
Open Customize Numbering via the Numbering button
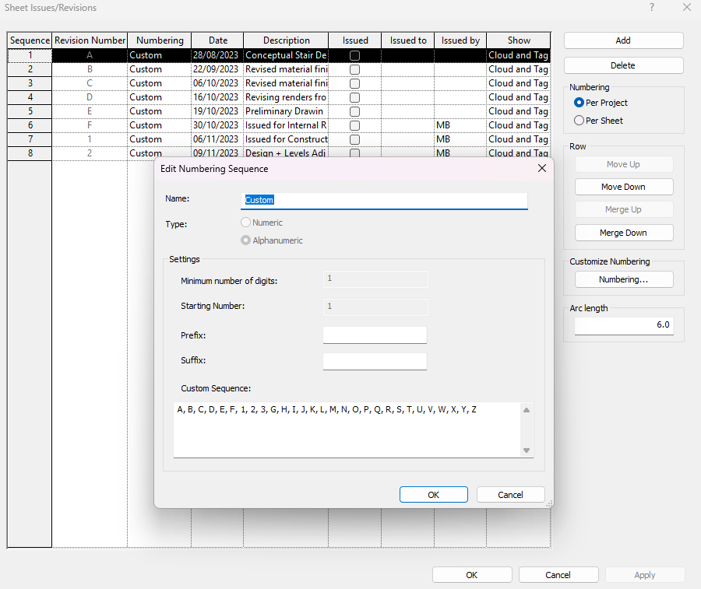click(x=624, y=279)
